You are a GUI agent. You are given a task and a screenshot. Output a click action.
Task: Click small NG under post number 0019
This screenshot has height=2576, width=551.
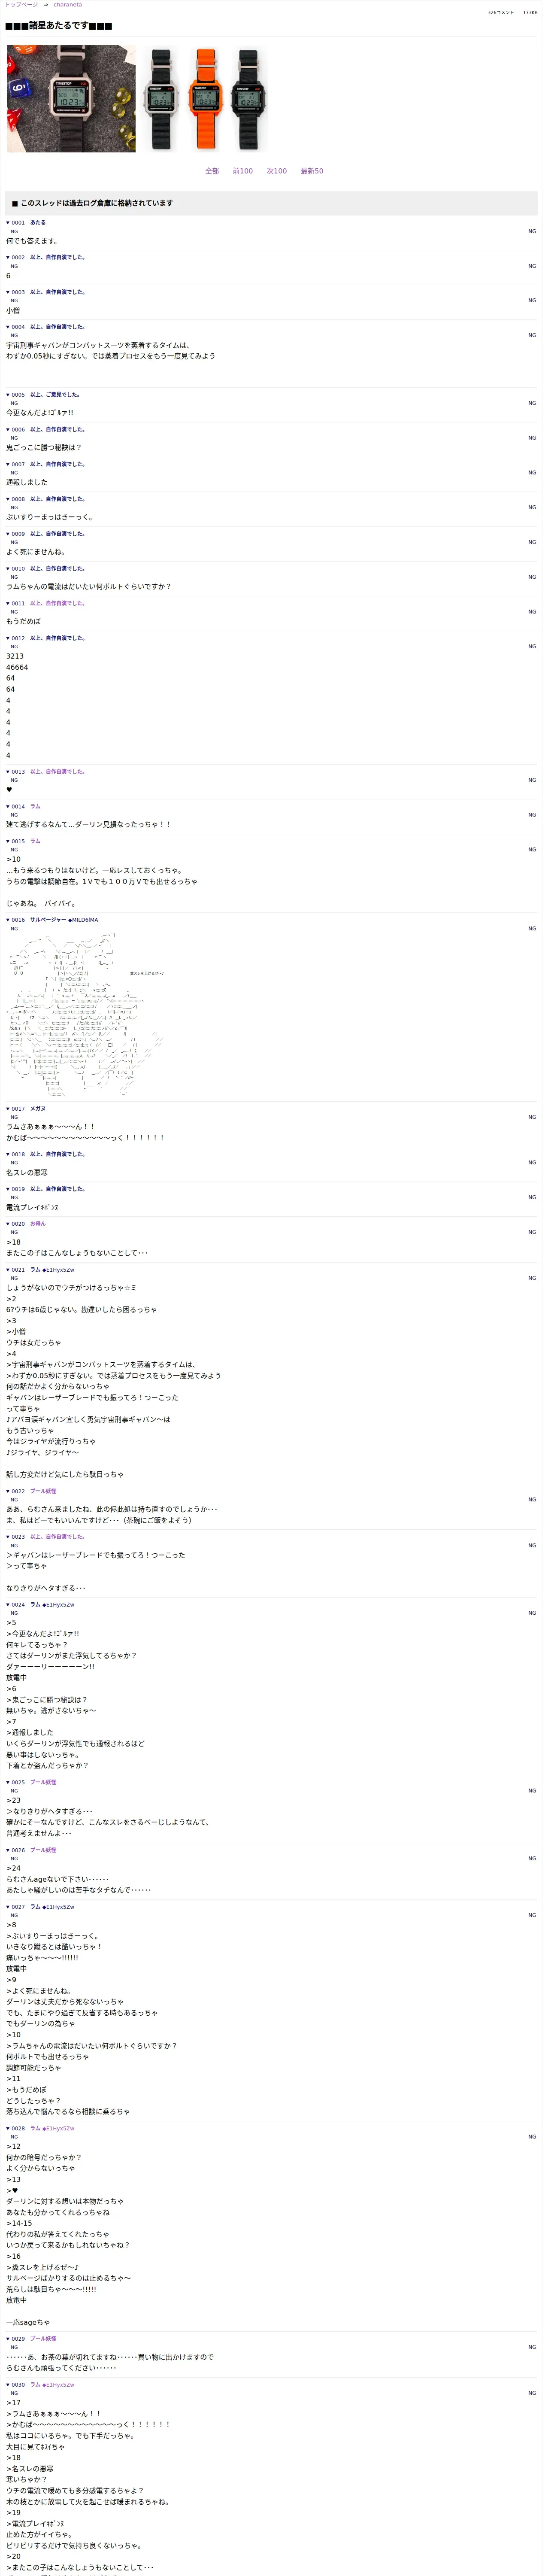[14, 1198]
